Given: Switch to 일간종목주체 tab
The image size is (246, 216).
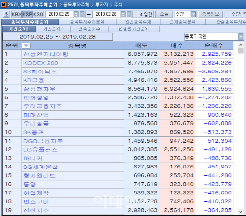Looking at the screenshot, I should 138,22.
